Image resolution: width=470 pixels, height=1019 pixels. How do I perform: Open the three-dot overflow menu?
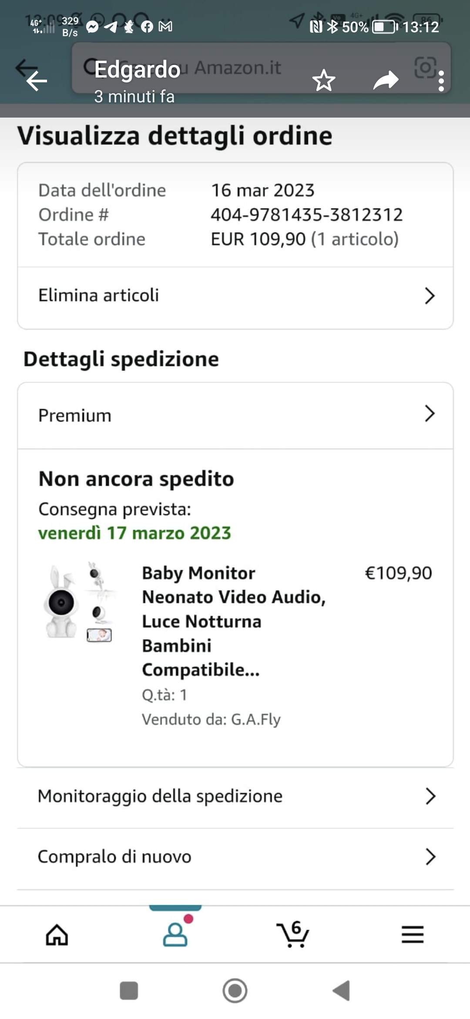click(x=441, y=81)
